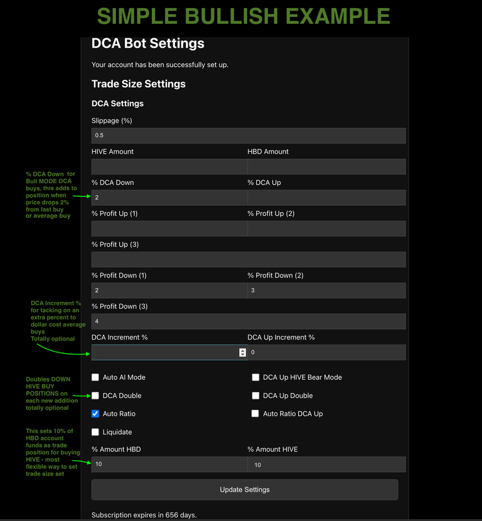Click the HBD Amount input field
This screenshot has height=521, width=482.
pos(326,166)
